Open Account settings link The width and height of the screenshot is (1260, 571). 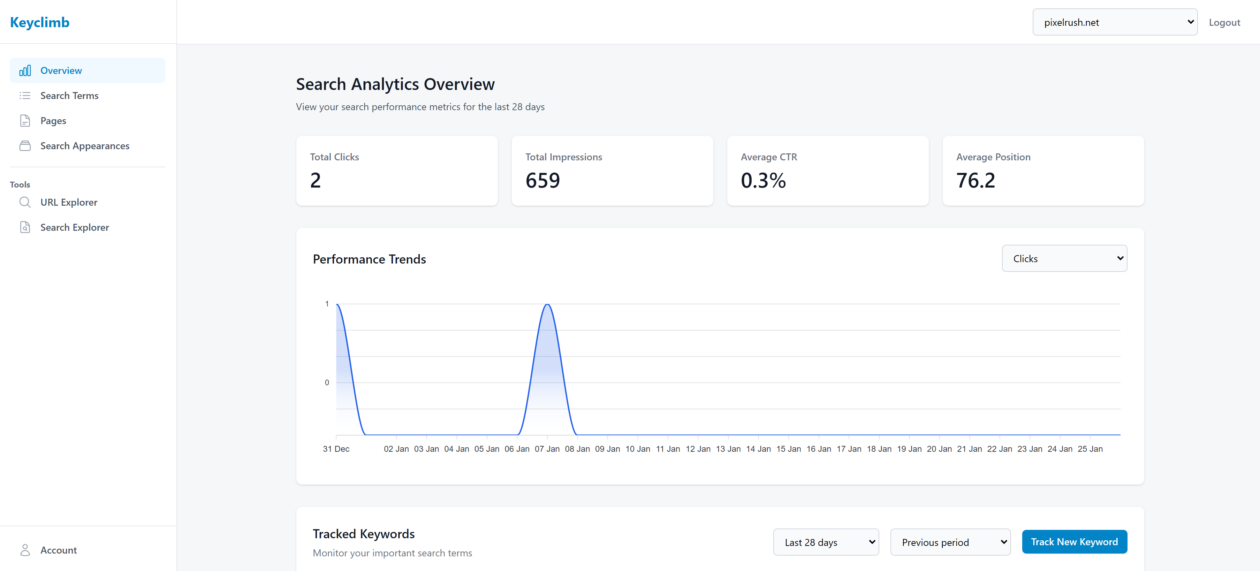[88, 550]
